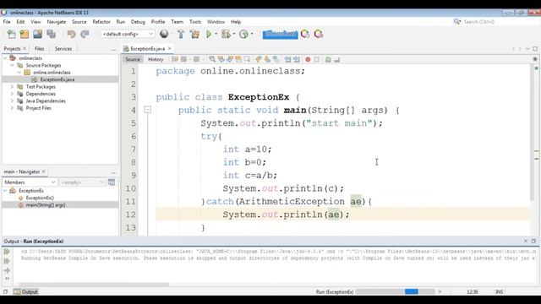Select the ExceptionEx.java editor tab
The height and width of the screenshot is (304, 541).
pyautogui.click(x=148, y=49)
